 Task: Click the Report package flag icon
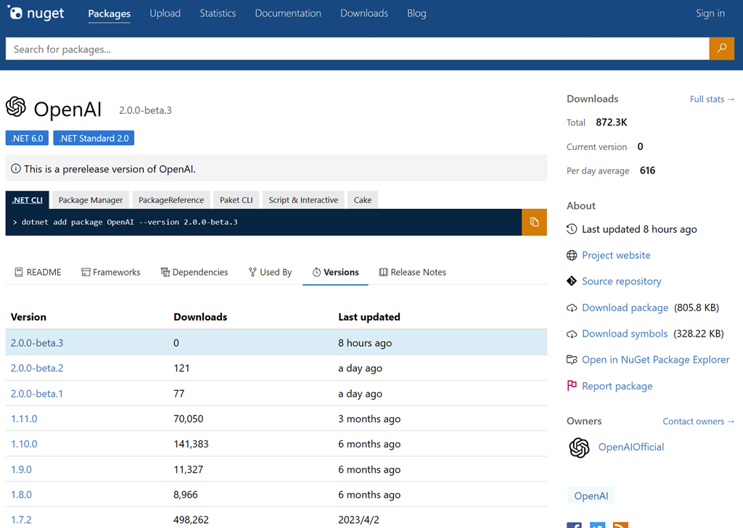[x=572, y=386]
